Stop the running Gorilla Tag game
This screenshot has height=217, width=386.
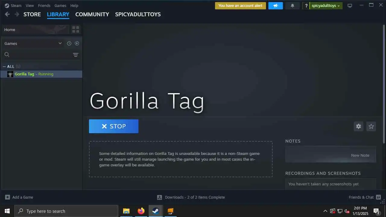coord(114,126)
